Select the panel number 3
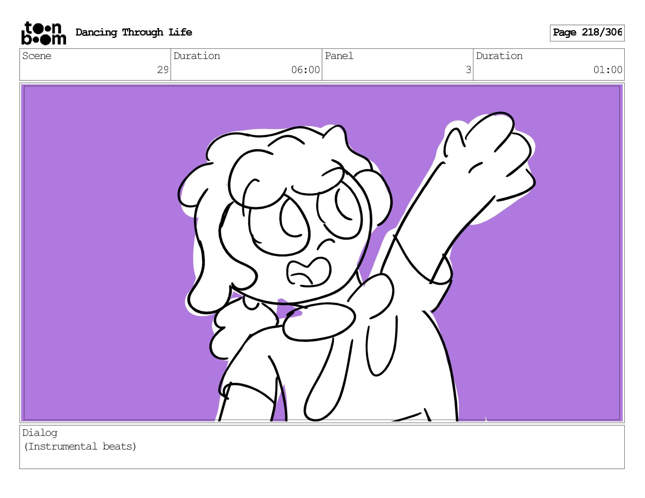645x498 pixels. click(468, 70)
